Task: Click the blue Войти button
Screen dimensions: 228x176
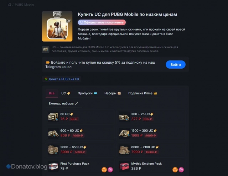Action: pos(176,65)
